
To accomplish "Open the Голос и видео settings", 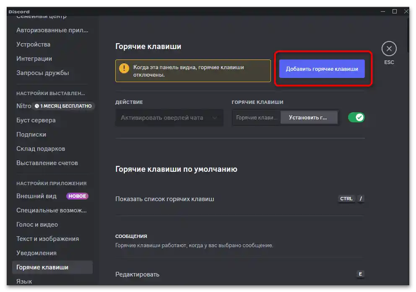I will point(37,225).
